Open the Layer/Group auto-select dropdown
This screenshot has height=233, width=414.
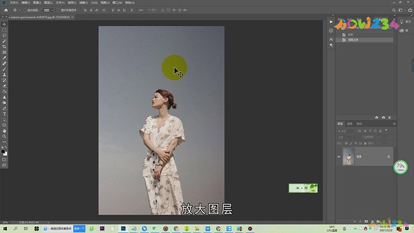coord(48,10)
